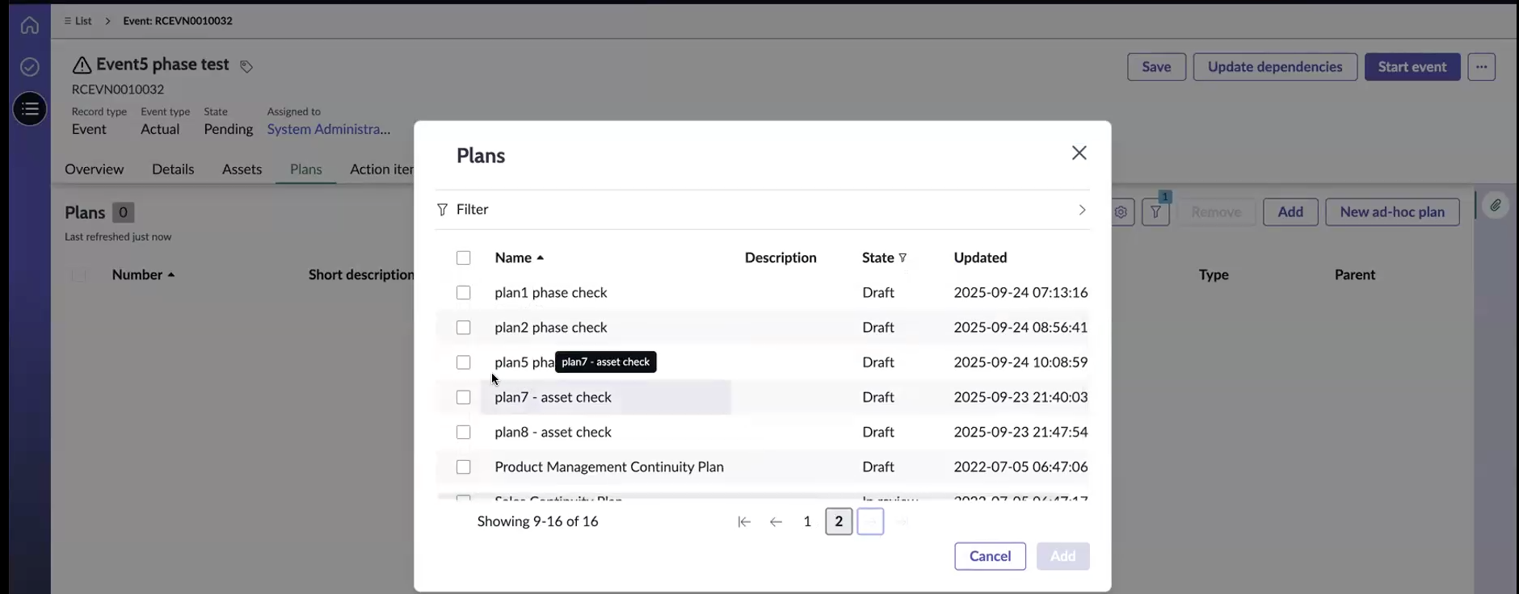This screenshot has width=1519, height=594.
Task: Check the box for the plan5 row
Action: tap(463, 362)
